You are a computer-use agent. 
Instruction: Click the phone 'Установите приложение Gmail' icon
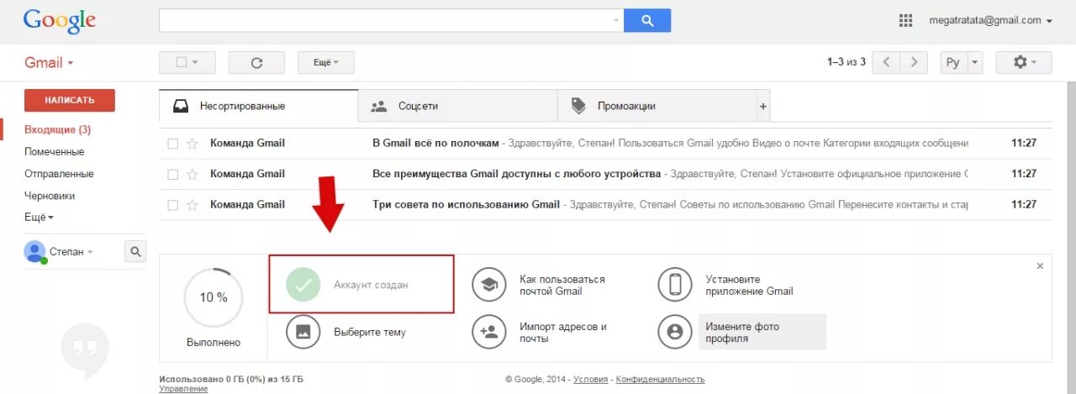[675, 285]
